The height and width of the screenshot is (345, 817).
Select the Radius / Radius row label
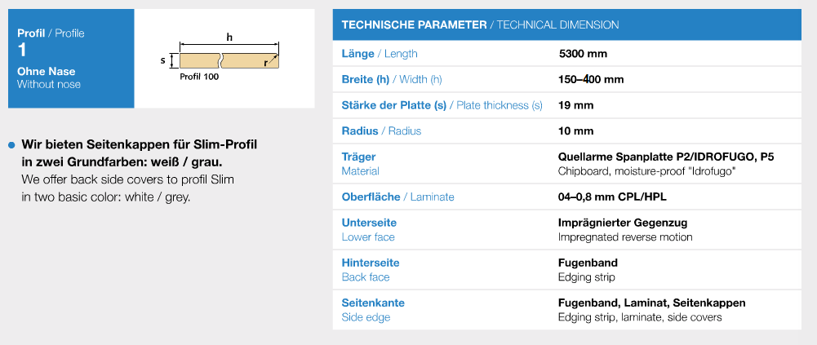point(381,131)
